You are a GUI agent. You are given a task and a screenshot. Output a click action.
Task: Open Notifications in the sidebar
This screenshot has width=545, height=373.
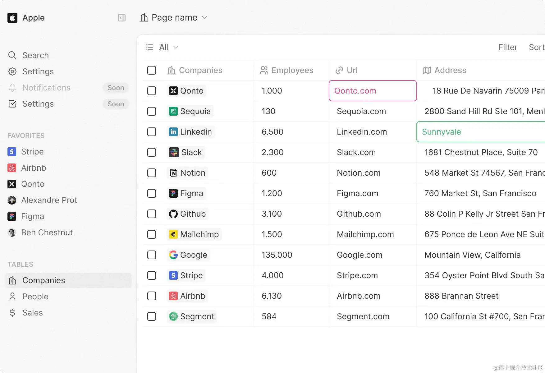[x=68, y=88]
